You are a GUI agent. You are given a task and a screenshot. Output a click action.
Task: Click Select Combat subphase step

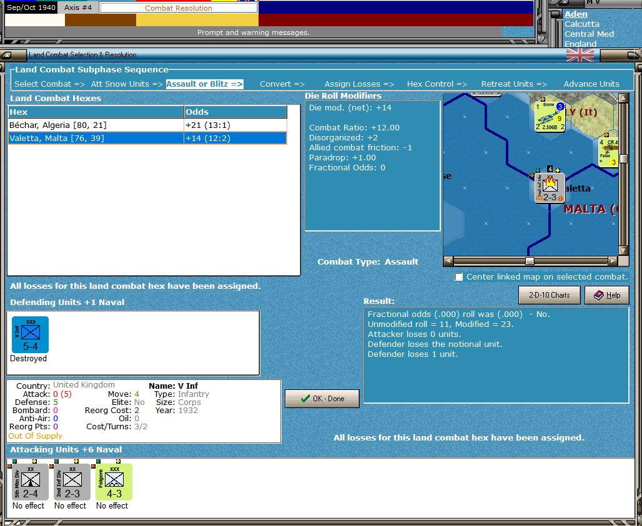(x=49, y=84)
